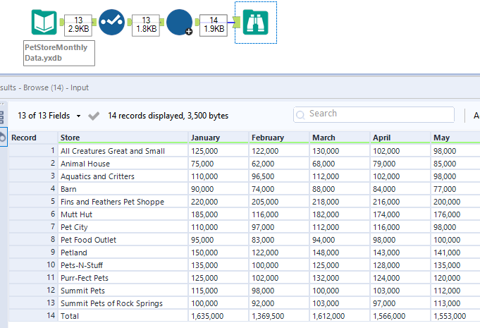The height and width of the screenshot is (328, 480).
Task: Select the Fins and Feathers Pet Shoppe cell
Action: tap(112, 202)
